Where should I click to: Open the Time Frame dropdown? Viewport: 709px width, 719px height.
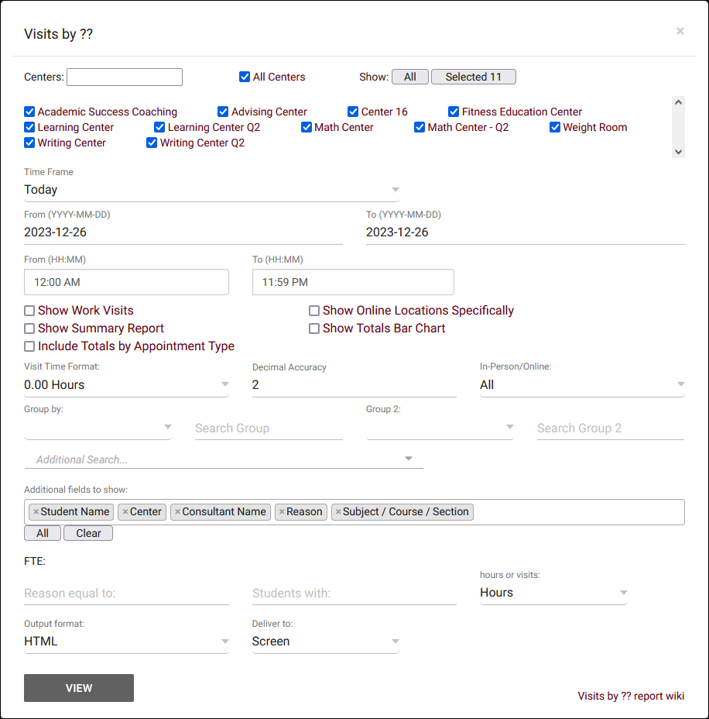pyautogui.click(x=211, y=190)
